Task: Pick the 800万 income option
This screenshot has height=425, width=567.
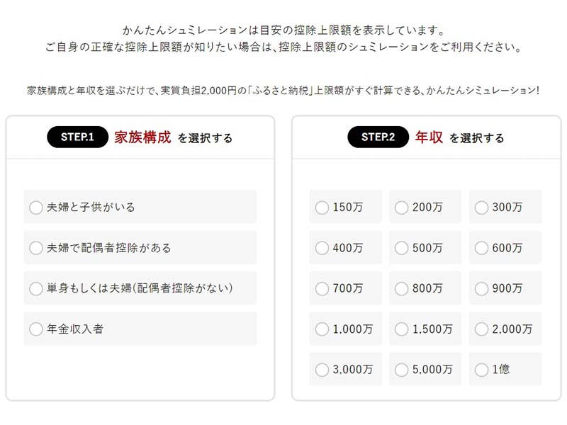Action: pyautogui.click(x=402, y=288)
